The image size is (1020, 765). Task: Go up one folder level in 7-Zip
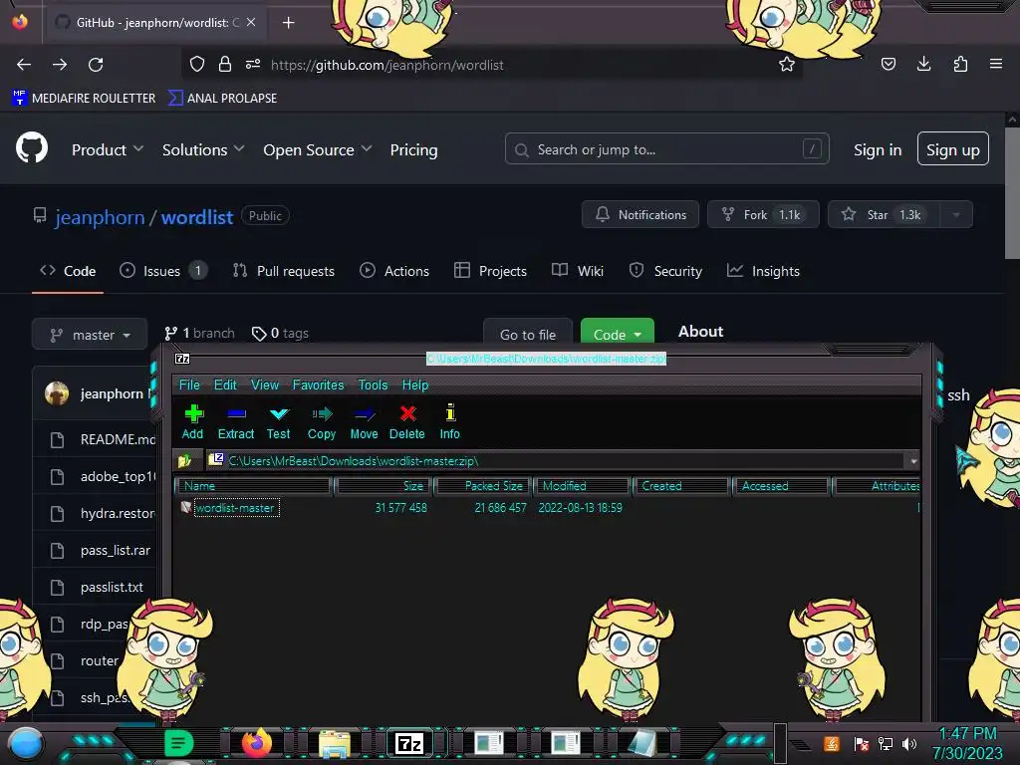click(184, 460)
